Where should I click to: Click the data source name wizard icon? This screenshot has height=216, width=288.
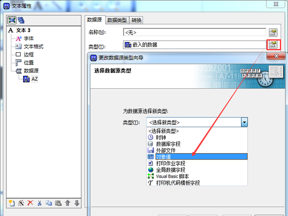point(273,33)
